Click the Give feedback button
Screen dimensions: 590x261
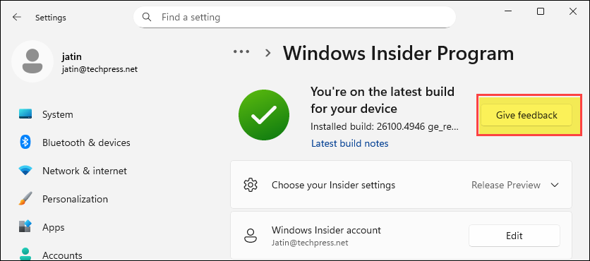tap(526, 115)
